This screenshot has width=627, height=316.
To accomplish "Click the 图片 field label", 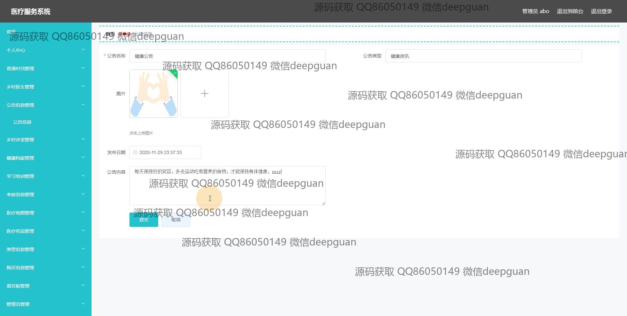I will [x=121, y=94].
